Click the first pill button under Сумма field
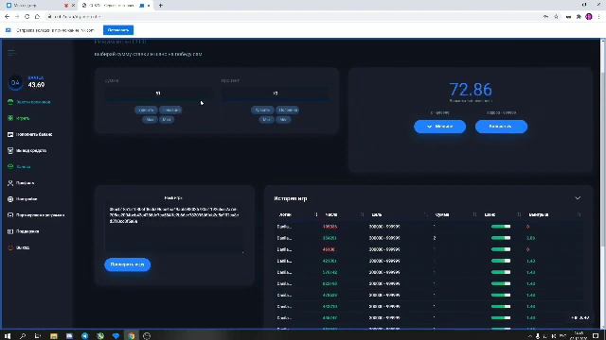606x340 pixels. [x=146, y=110]
